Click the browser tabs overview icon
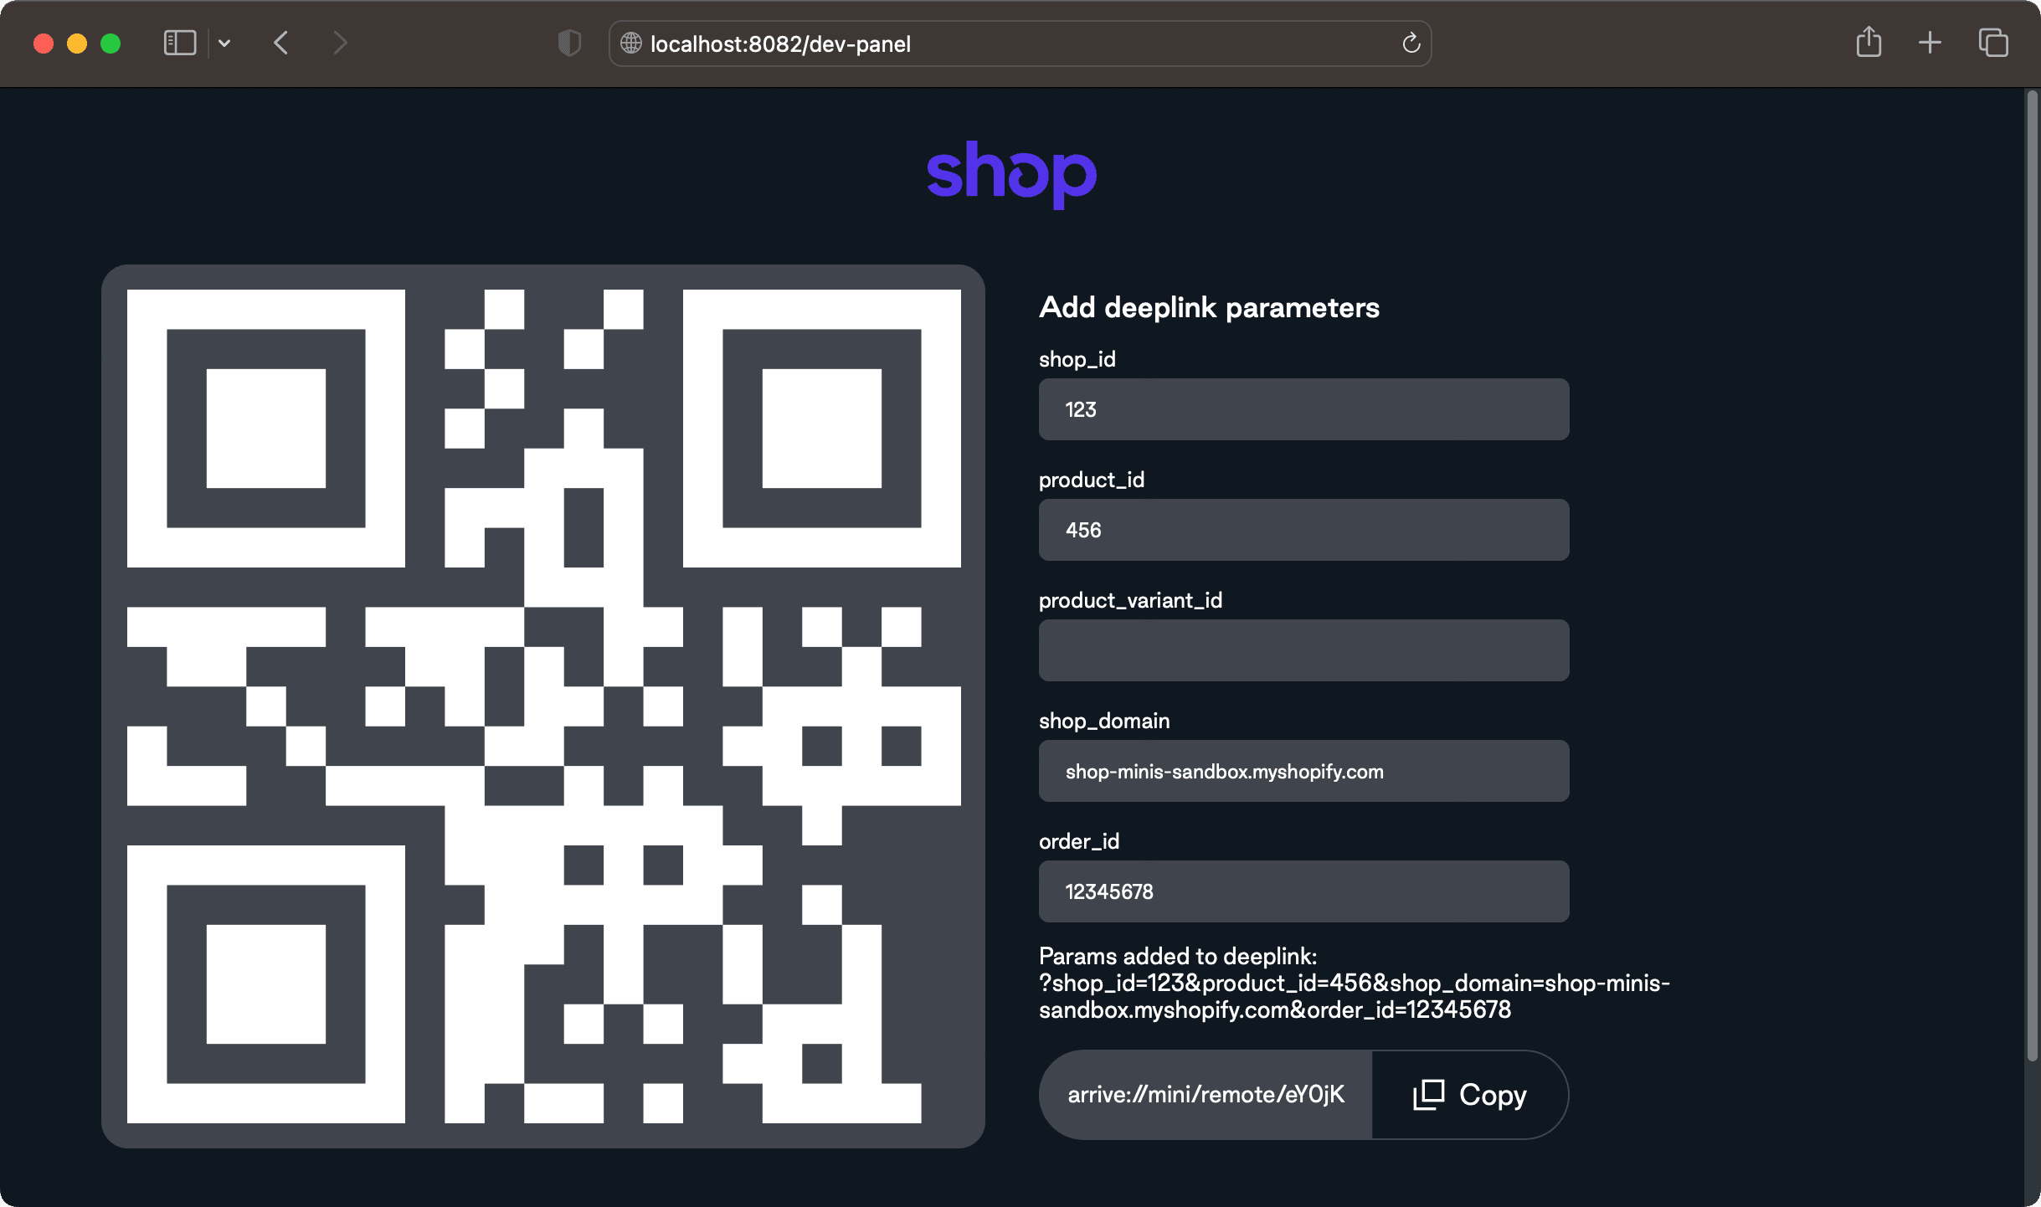This screenshot has height=1207, width=2041. tap(1993, 44)
